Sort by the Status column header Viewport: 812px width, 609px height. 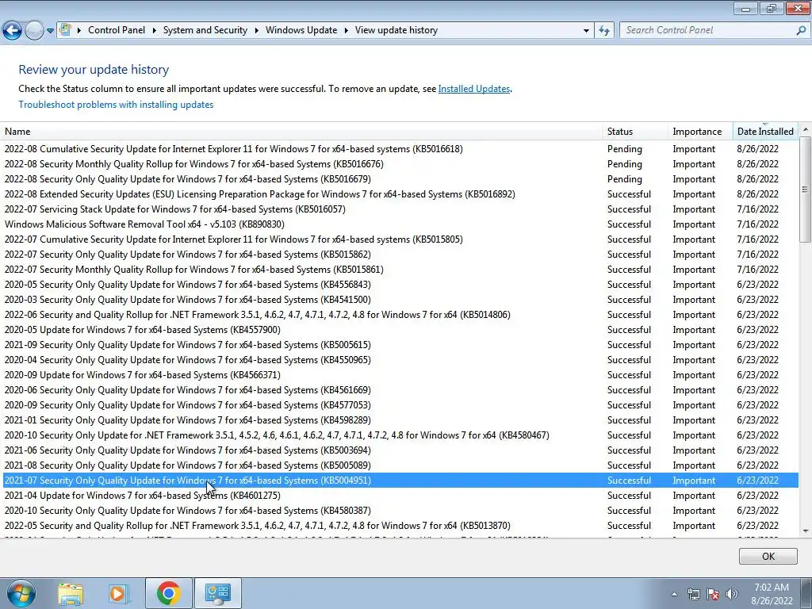click(x=635, y=132)
